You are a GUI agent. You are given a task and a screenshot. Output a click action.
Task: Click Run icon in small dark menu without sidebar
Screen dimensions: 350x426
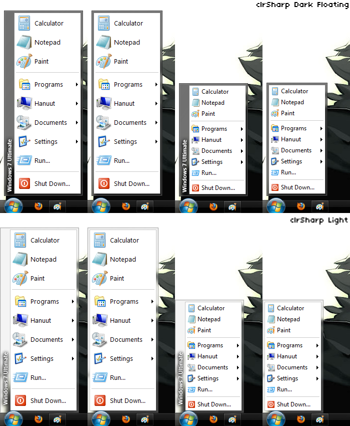tap(274, 172)
